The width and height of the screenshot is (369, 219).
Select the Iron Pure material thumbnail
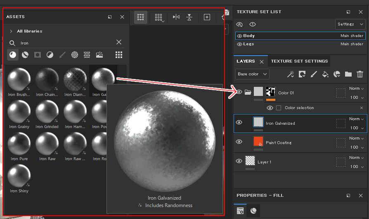click(x=19, y=143)
